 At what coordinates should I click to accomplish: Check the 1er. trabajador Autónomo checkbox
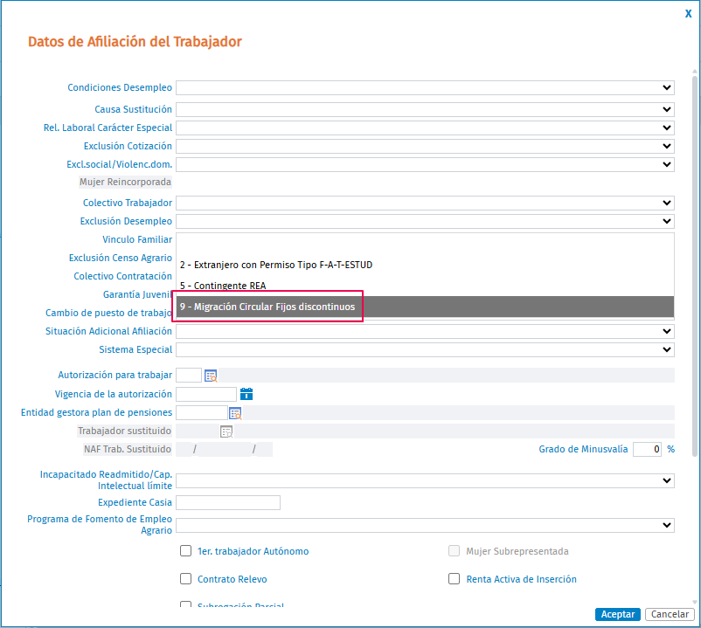click(x=185, y=551)
